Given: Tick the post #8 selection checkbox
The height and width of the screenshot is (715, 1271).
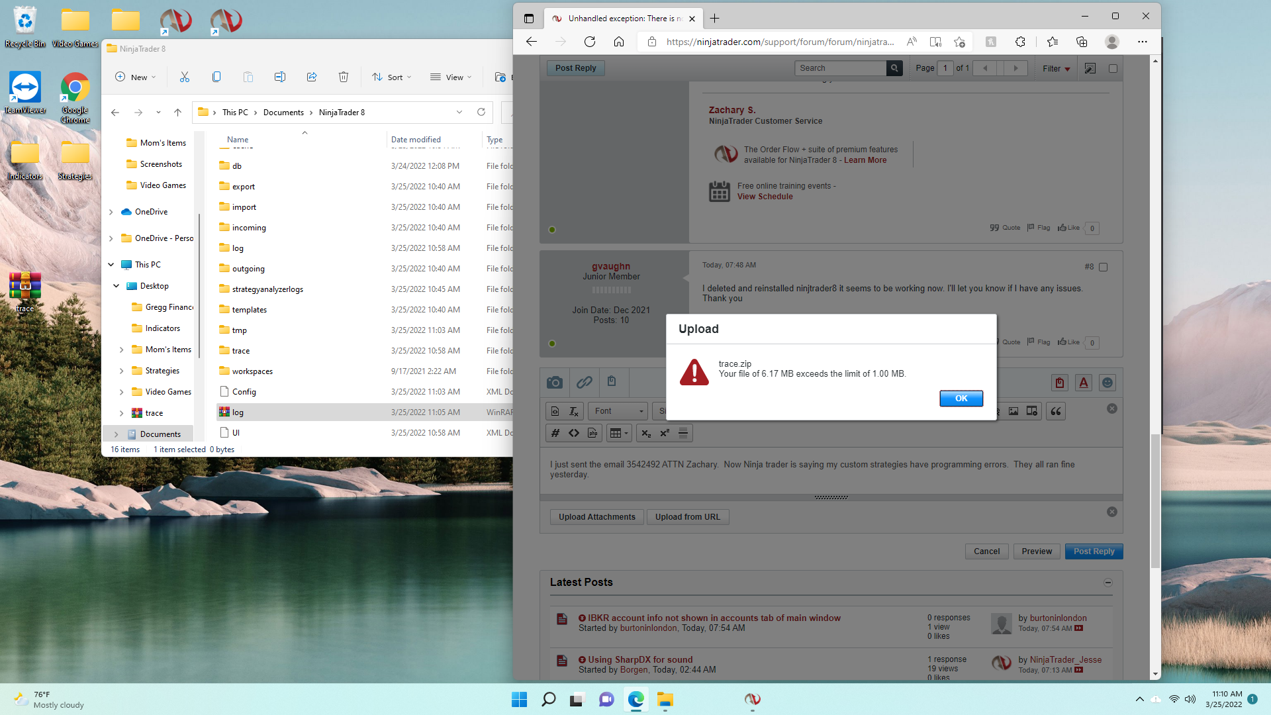Looking at the screenshot, I should [1103, 267].
